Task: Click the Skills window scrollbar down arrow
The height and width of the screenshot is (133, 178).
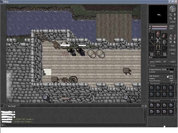Action: point(176,81)
